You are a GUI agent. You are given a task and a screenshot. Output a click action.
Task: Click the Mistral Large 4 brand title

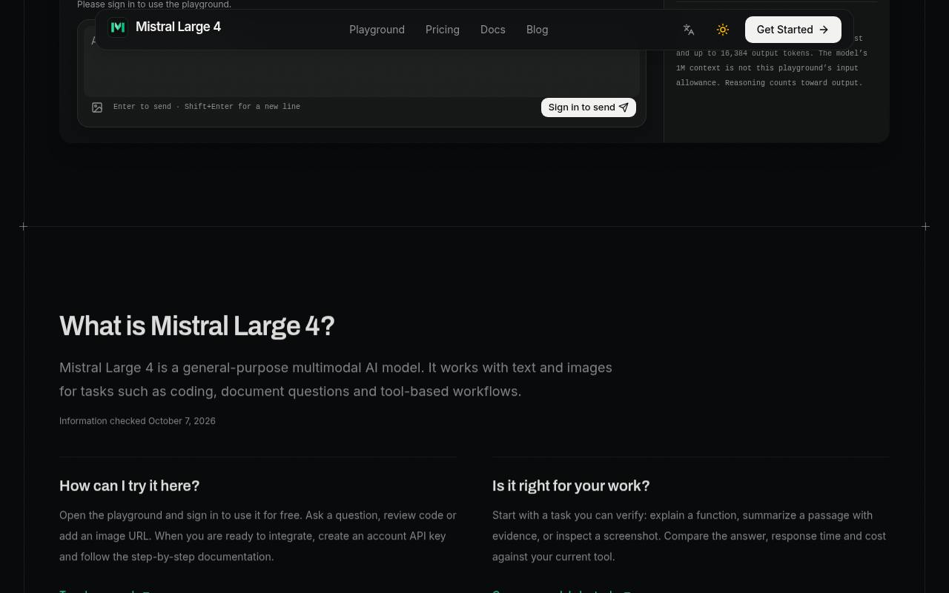click(178, 27)
